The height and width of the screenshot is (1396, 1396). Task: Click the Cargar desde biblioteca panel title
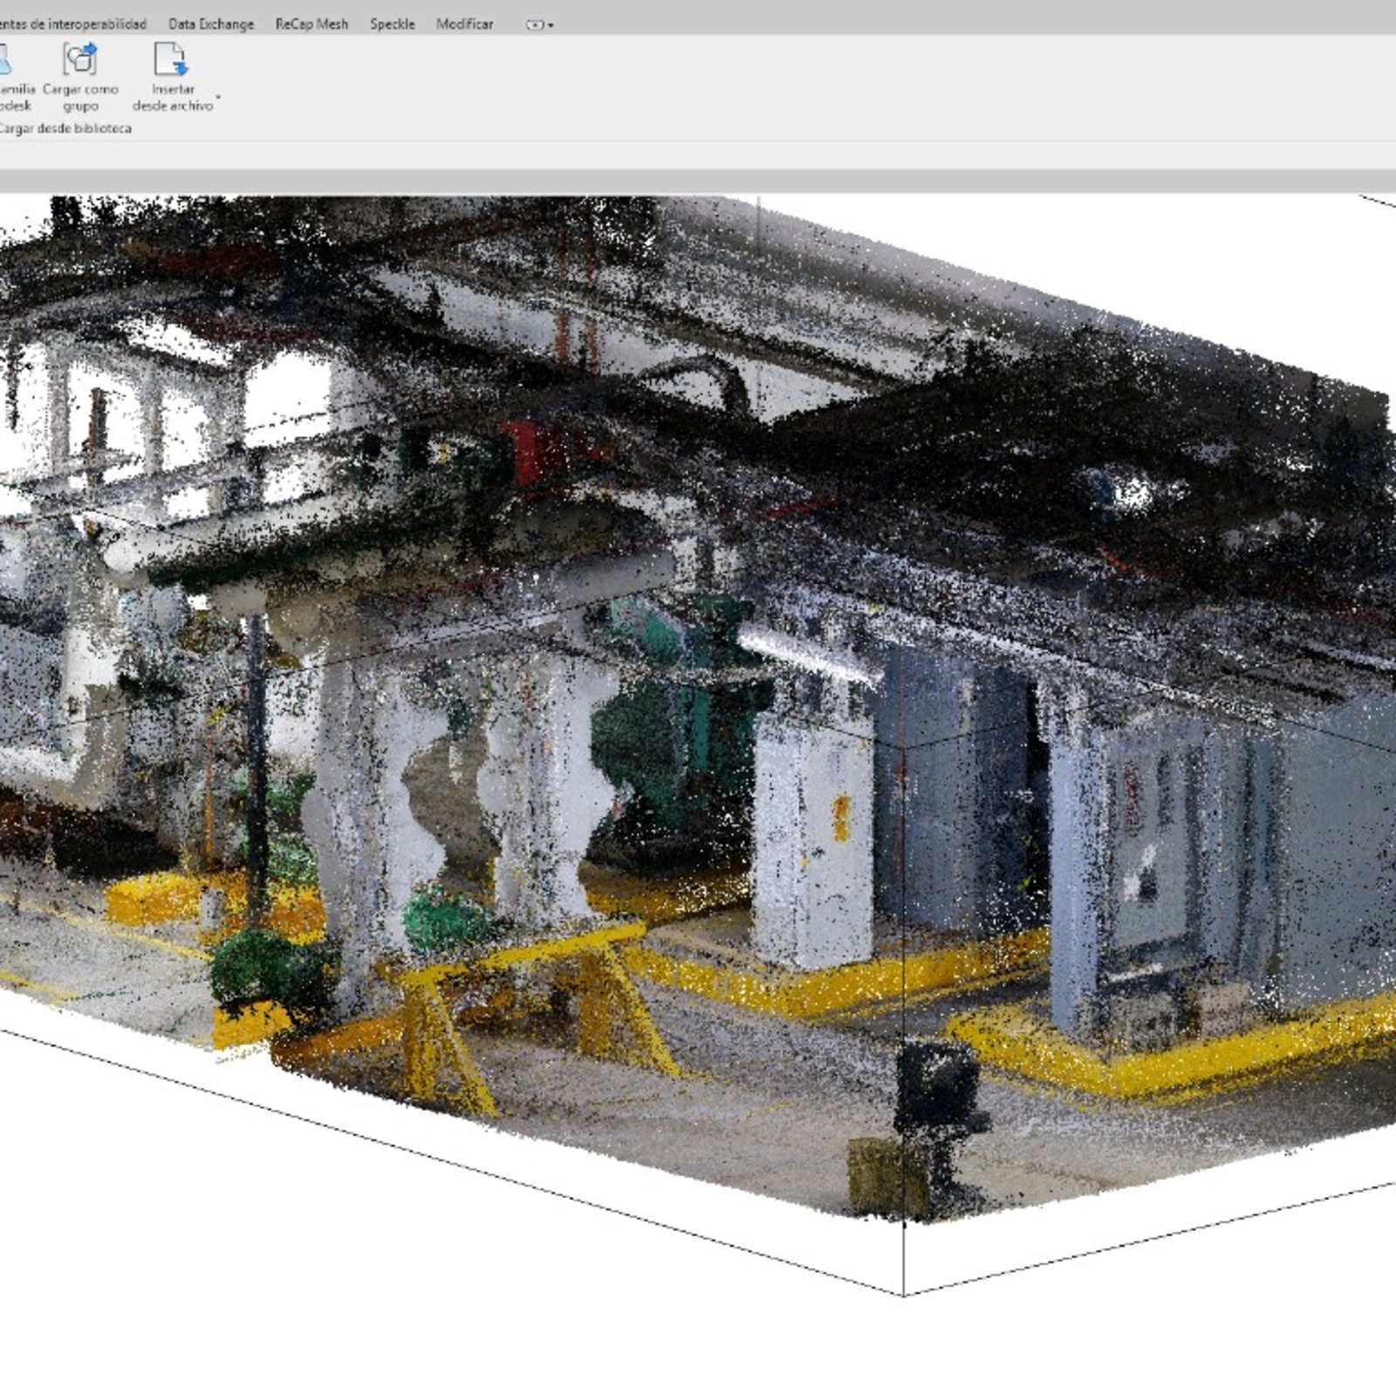(x=65, y=128)
